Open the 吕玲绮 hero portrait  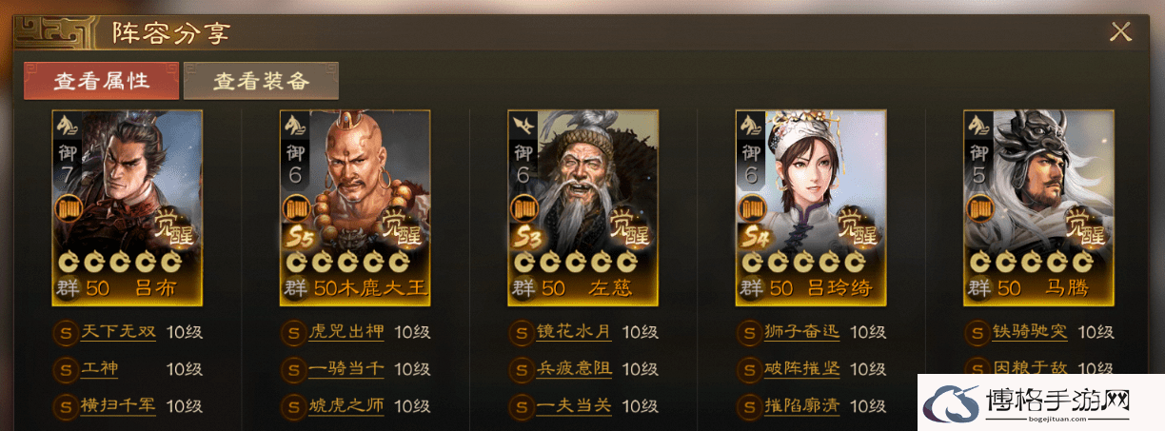pos(811,207)
